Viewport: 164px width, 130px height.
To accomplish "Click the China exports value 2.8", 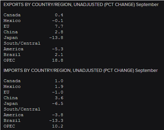I will point(59,32).
